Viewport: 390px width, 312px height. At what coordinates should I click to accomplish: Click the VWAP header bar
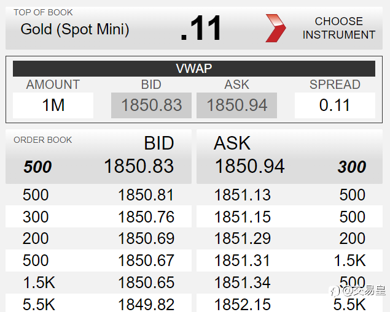coord(194,69)
